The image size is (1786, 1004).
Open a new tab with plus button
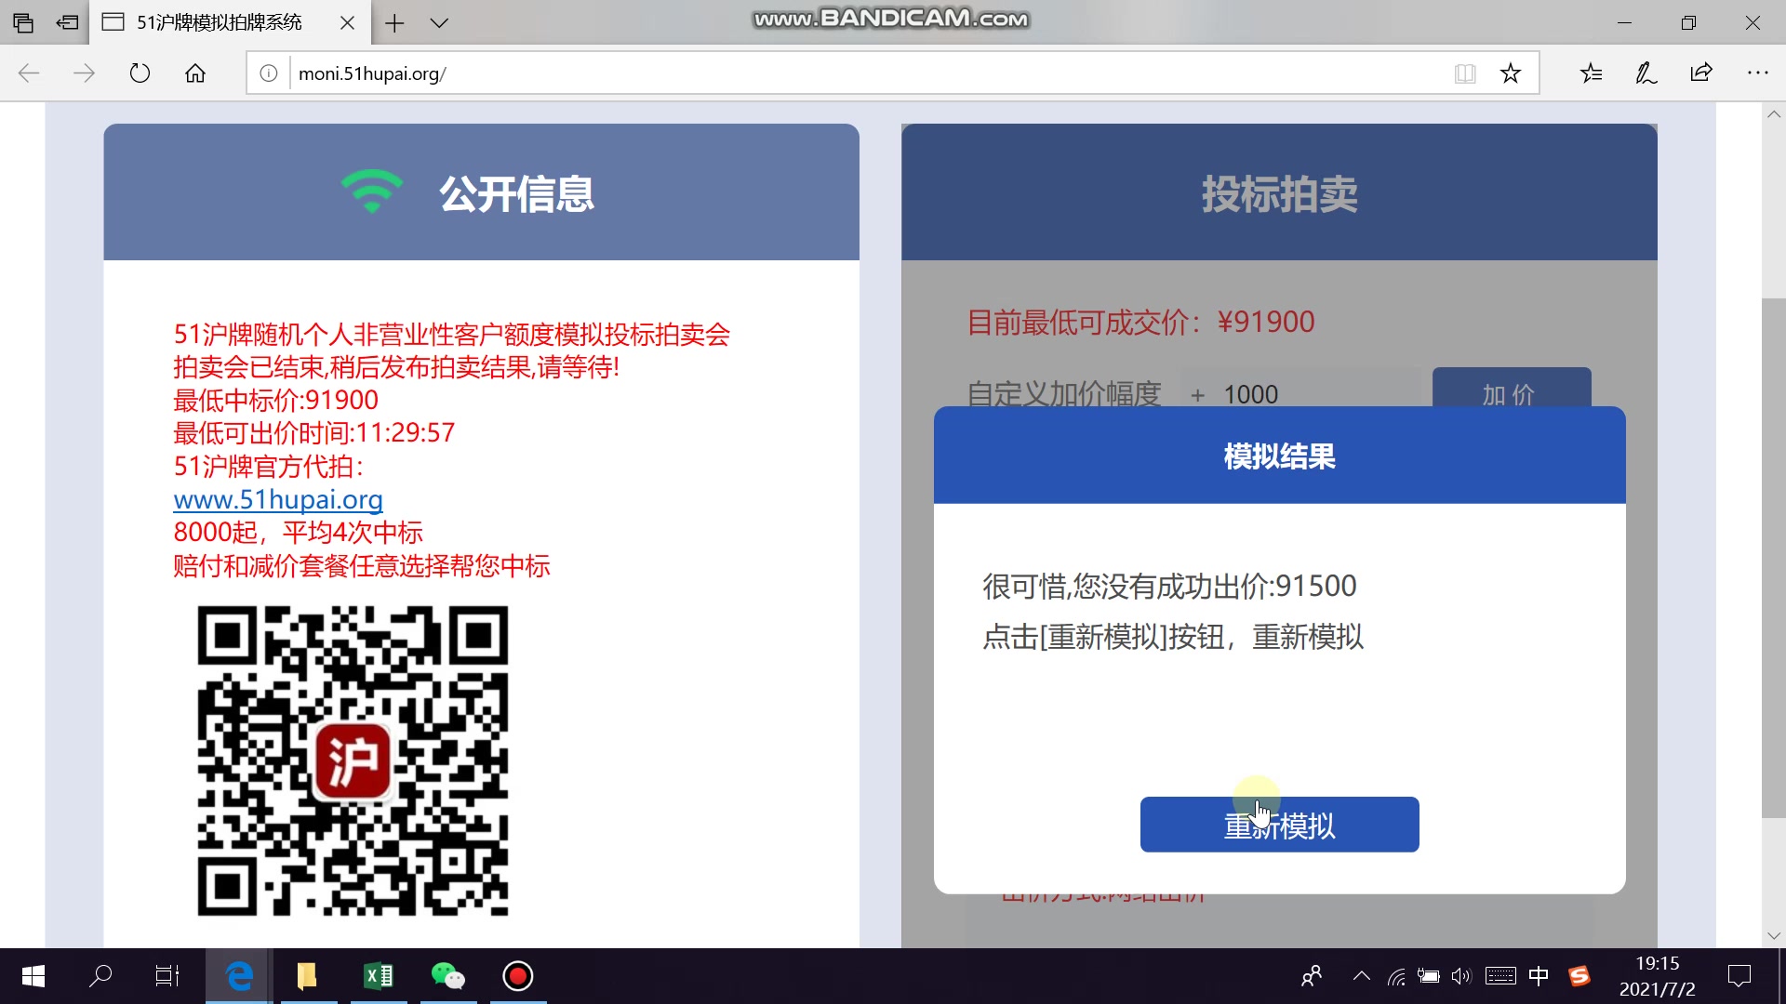click(394, 23)
